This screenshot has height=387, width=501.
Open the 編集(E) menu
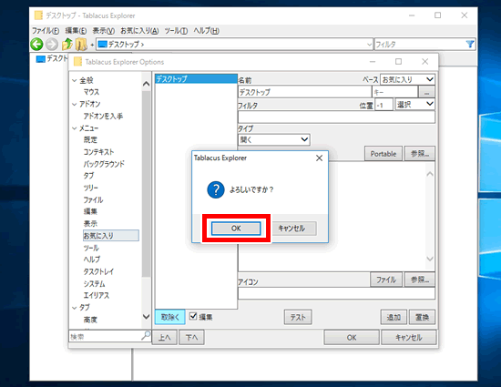pyautogui.click(x=76, y=31)
